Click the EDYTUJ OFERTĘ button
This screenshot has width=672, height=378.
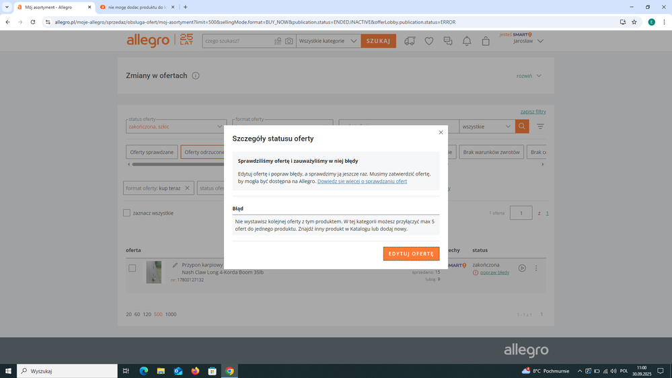[x=411, y=254]
